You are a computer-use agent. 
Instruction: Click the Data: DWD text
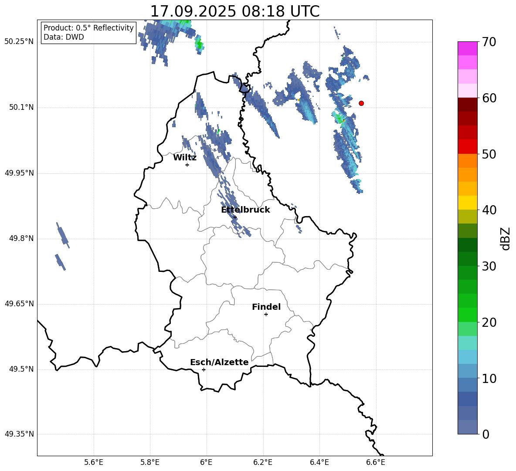(64, 37)
